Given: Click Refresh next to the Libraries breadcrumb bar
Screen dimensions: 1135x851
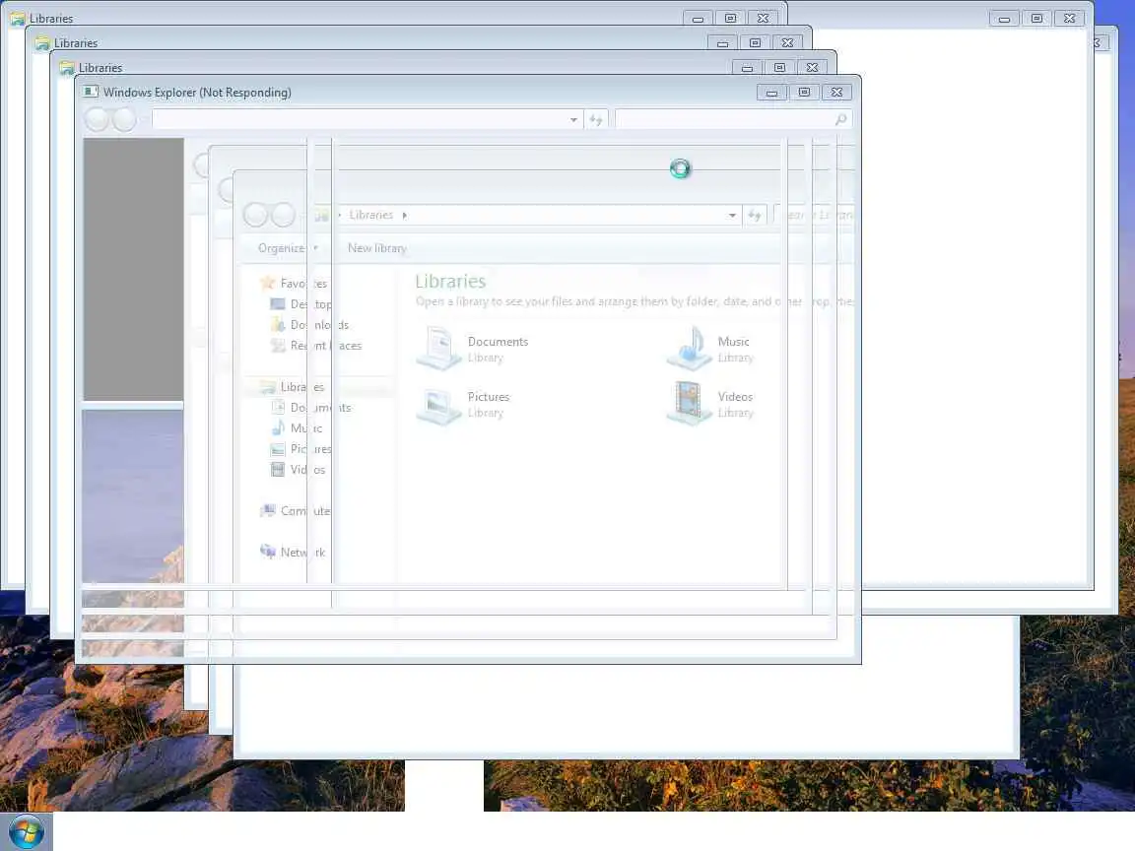Looking at the screenshot, I should pyautogui.click(x=755, y=215).
